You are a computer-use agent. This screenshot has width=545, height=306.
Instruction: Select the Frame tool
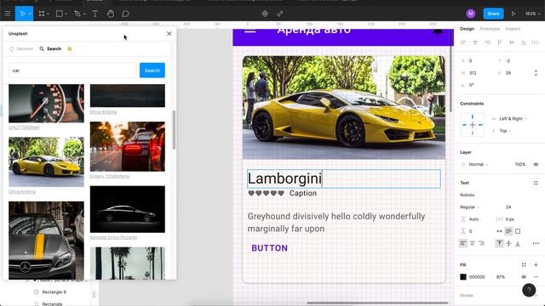click(x=42, y=14)
